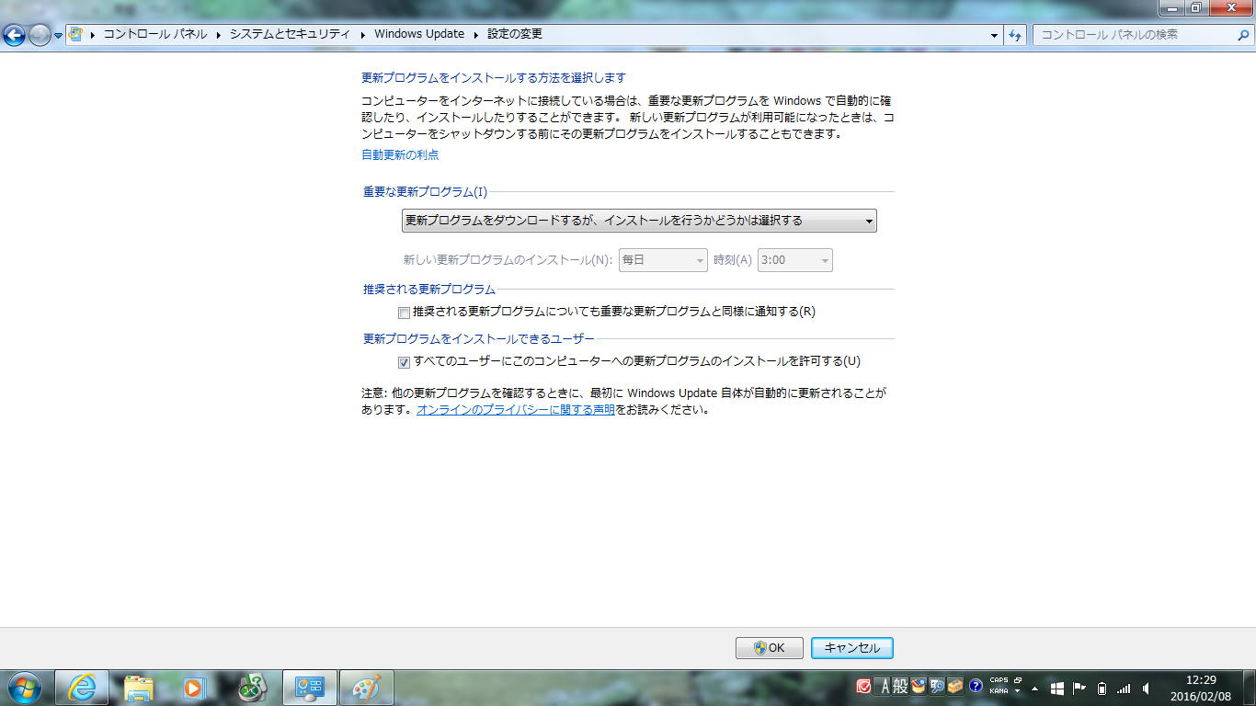Open オンラインのプライバシーに関する声明 link

click(516, 410)
